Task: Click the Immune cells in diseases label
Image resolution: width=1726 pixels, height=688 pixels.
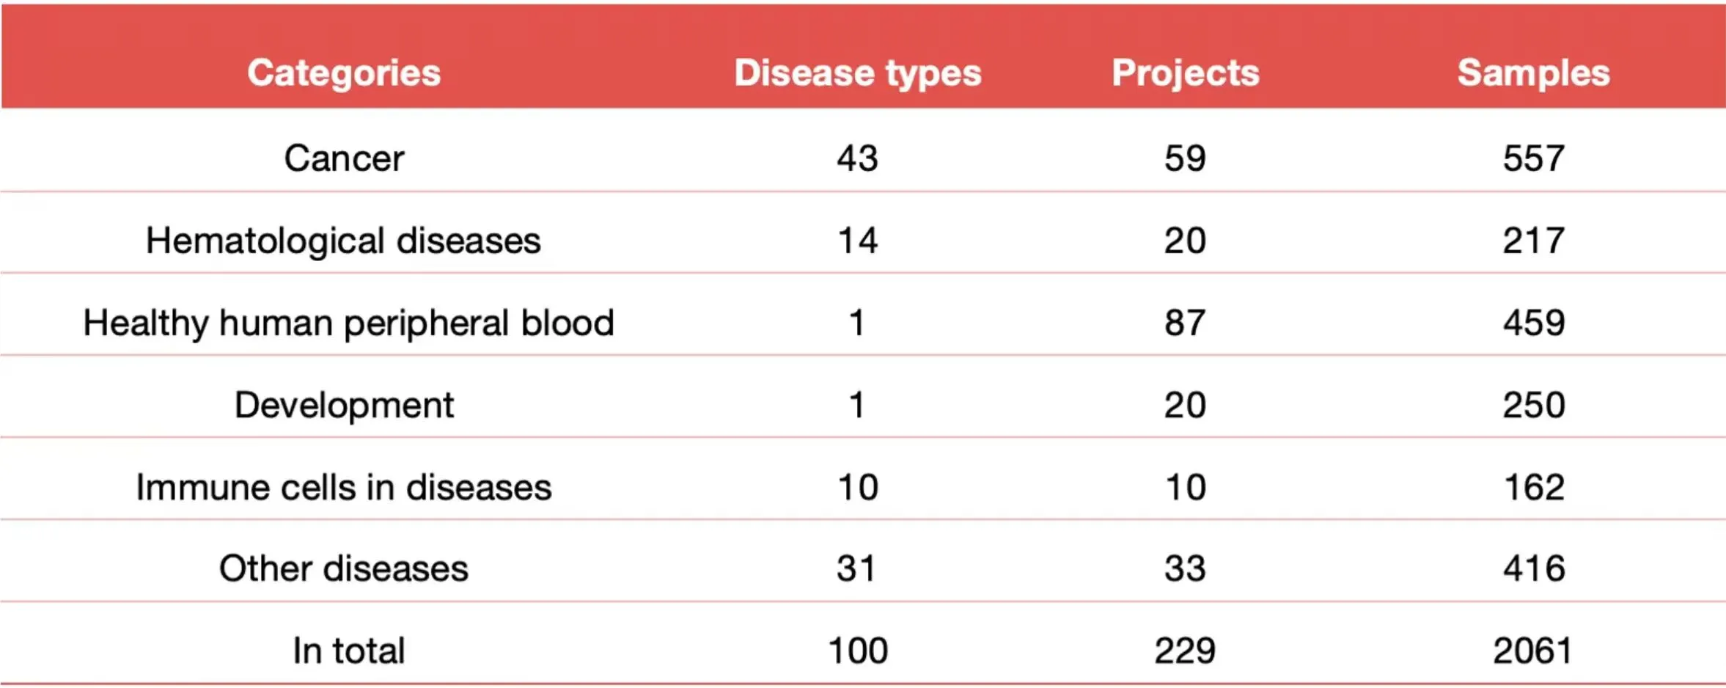Action: [x=343, y=487]
